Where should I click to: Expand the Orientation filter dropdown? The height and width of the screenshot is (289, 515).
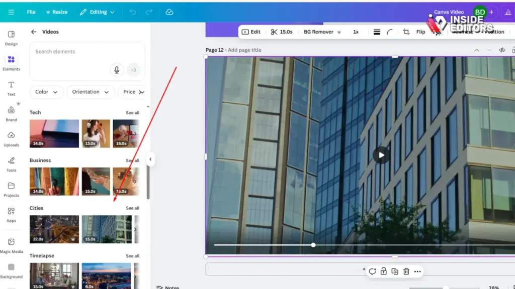coord(91,92)
